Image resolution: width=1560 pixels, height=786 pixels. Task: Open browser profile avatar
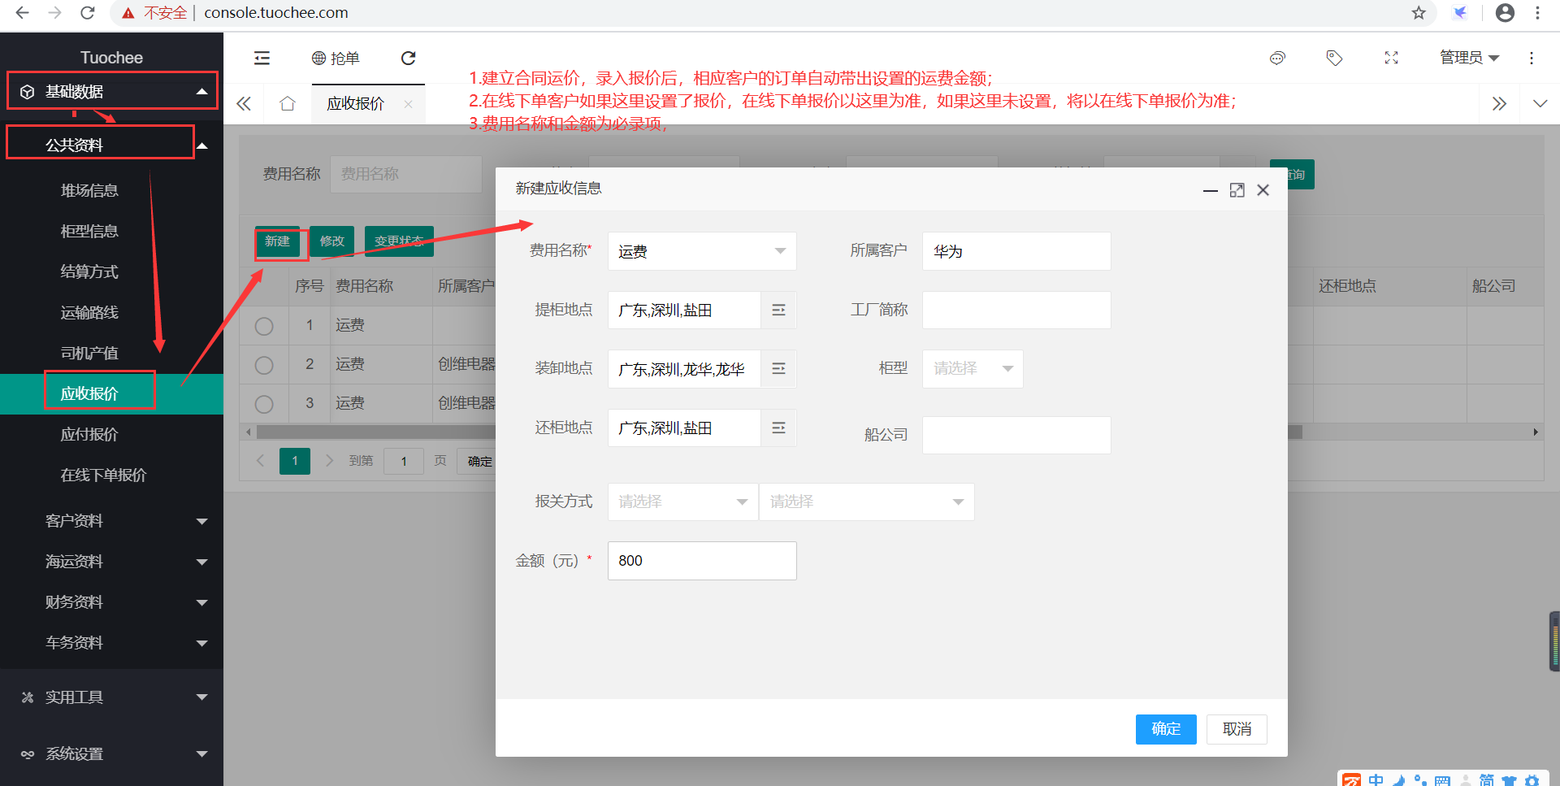pos(1505,13)
